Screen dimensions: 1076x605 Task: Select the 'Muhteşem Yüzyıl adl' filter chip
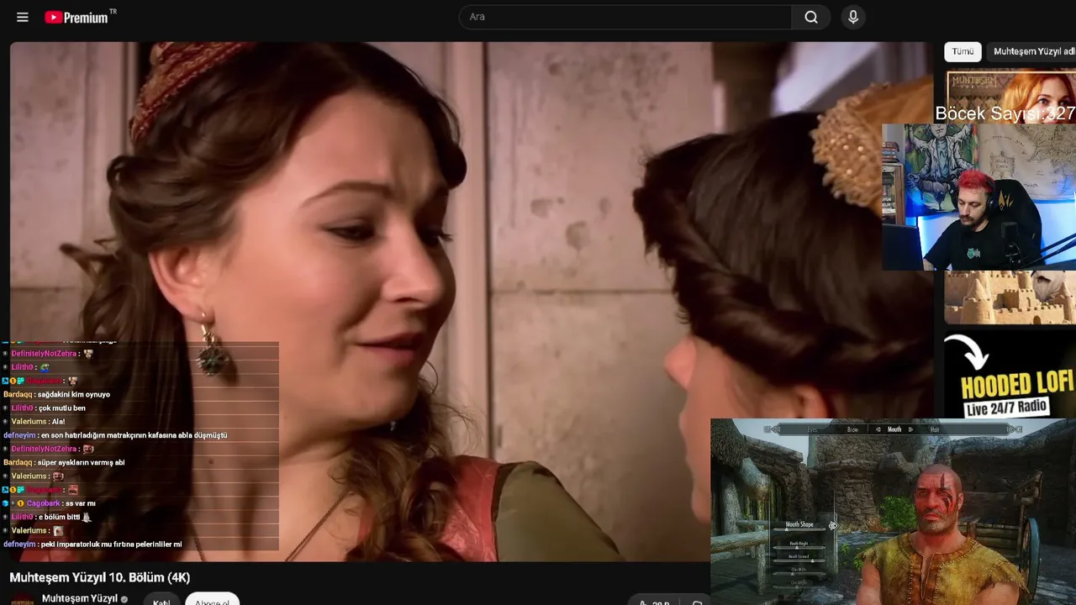pos(1034,51)
